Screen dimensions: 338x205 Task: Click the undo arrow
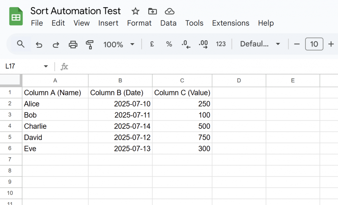coord(39,44)
